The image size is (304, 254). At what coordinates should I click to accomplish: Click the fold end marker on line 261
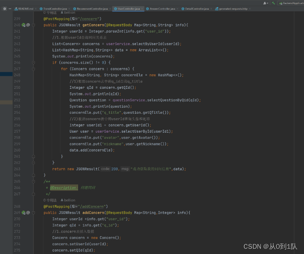pos(33,156)
